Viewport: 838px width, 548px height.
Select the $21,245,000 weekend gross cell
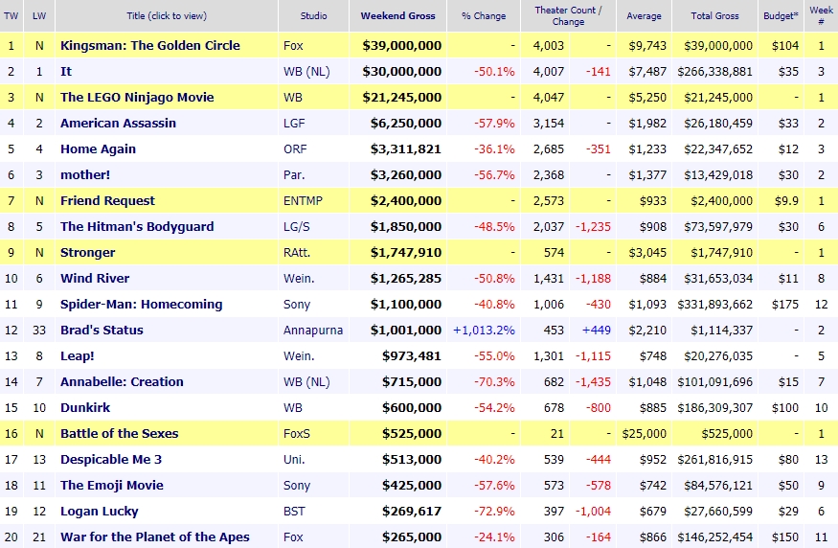[402, 98]
